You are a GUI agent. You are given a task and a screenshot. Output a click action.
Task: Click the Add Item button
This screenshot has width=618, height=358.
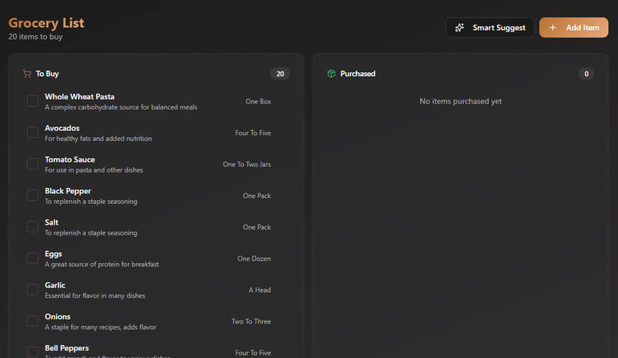pyautogui.click(x=574, y=28)
